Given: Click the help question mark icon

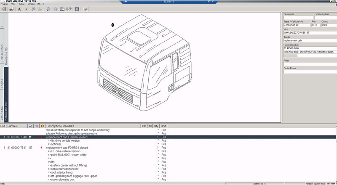Looking at the screenshot, I should (85, 9).
